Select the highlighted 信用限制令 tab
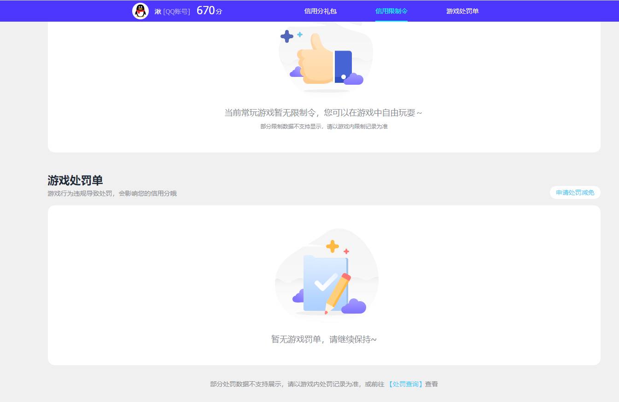This screenshot has width=619, height=402. pos(391,11)
